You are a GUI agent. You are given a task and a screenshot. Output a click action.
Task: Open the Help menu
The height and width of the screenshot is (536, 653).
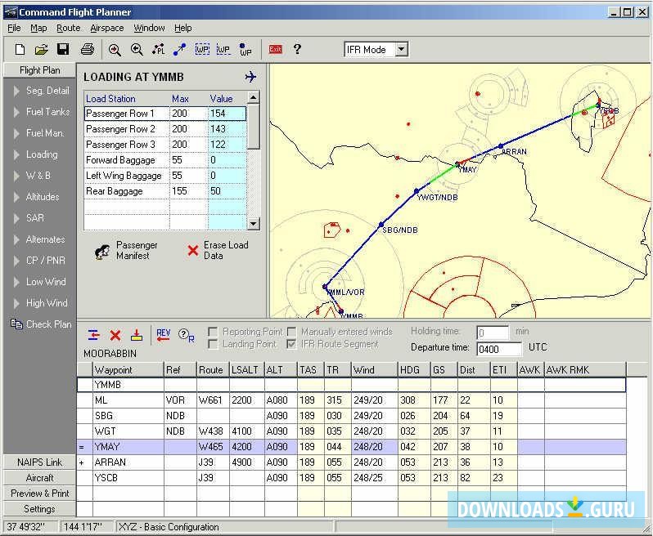point(182,28)
